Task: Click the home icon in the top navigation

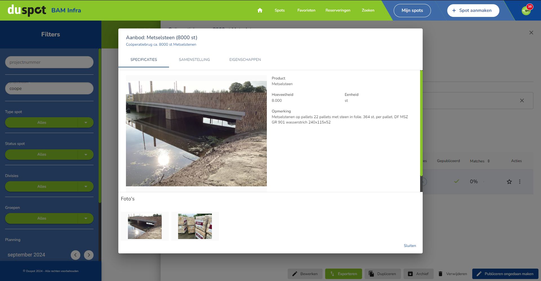Action: (260, 10)
